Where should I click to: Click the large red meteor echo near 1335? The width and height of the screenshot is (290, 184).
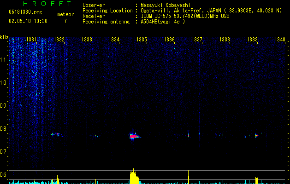[134, 136]
